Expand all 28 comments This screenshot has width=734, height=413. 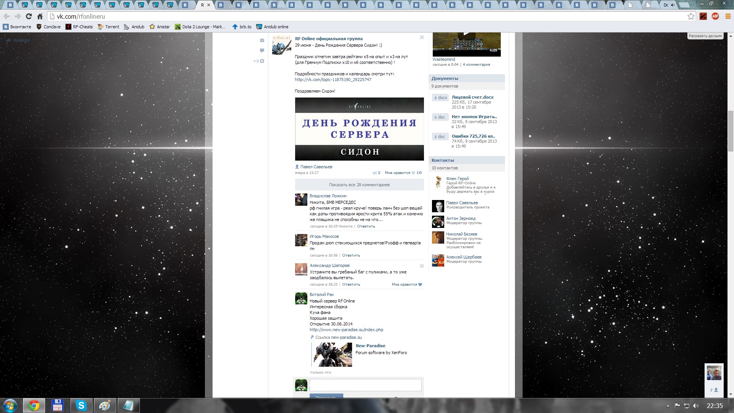pyautogui.click(x=359, y=185)
